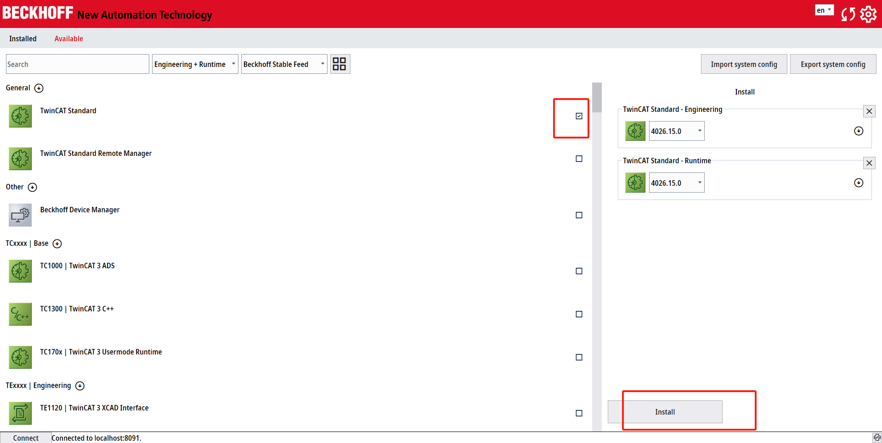Check the TC1300 TwinCAT 3 C++ checkbox
Screen dimensions: 882x443
coord(579,314)
